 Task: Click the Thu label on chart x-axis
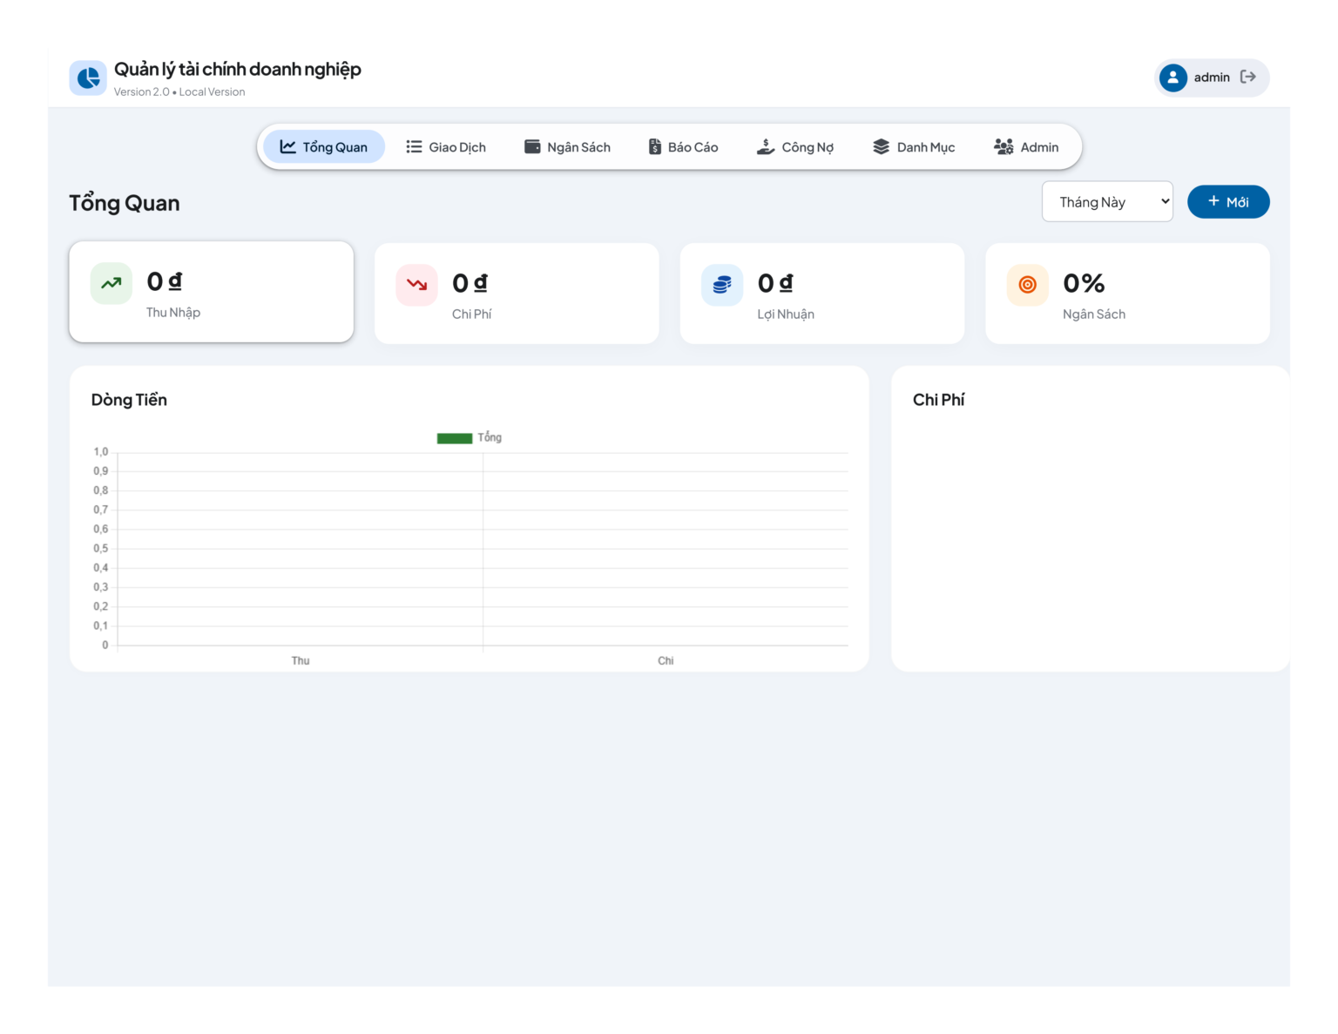coord(301,661)
